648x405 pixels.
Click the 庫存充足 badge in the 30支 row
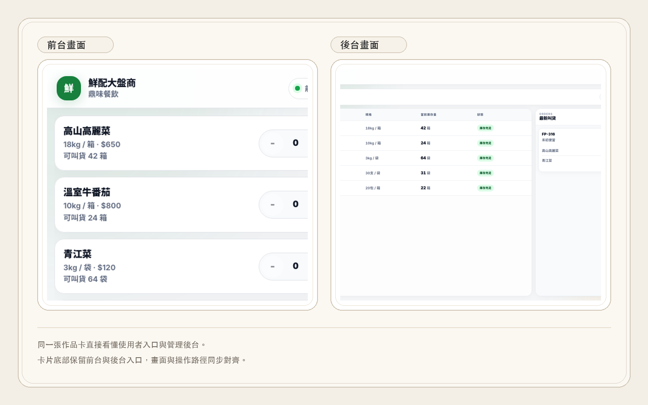point(485,173)
